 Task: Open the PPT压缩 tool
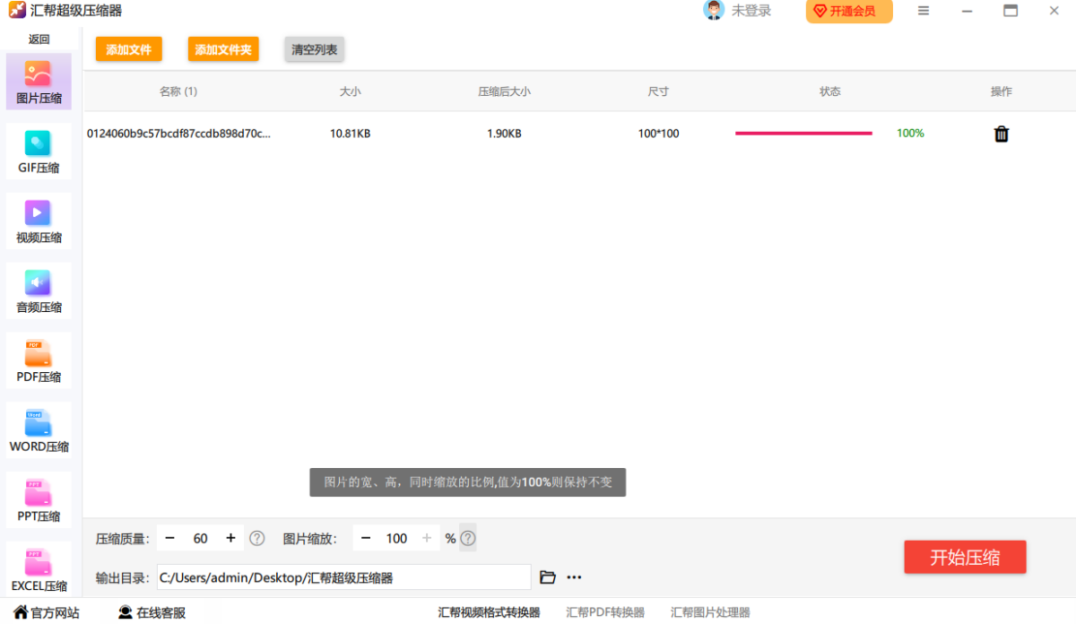pos(39,499)
